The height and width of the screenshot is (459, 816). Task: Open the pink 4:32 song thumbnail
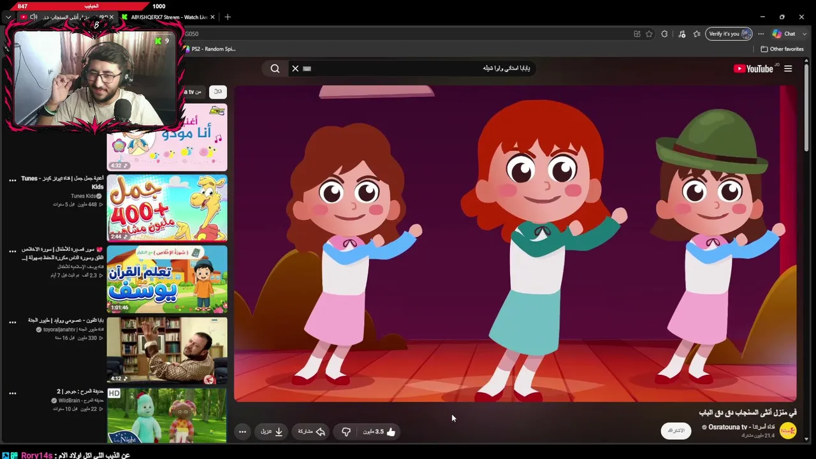click(x=167, y=137)
